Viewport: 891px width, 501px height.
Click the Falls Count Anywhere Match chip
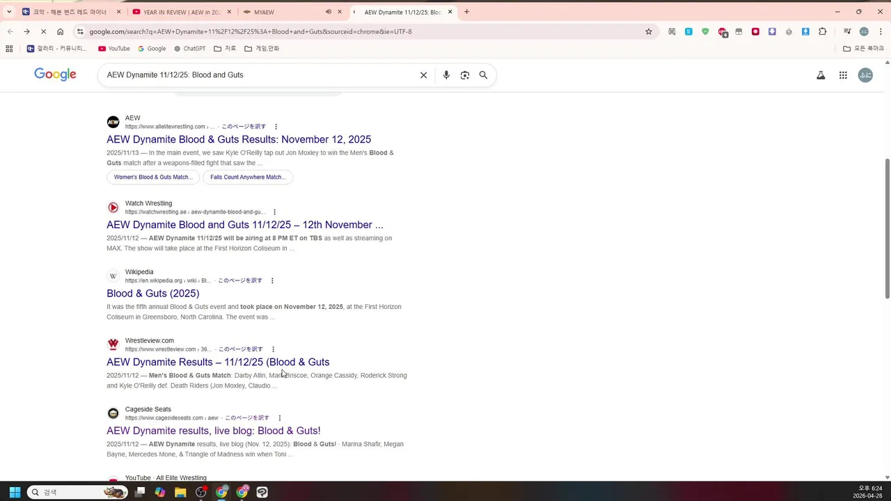click(x=248, y=177)
